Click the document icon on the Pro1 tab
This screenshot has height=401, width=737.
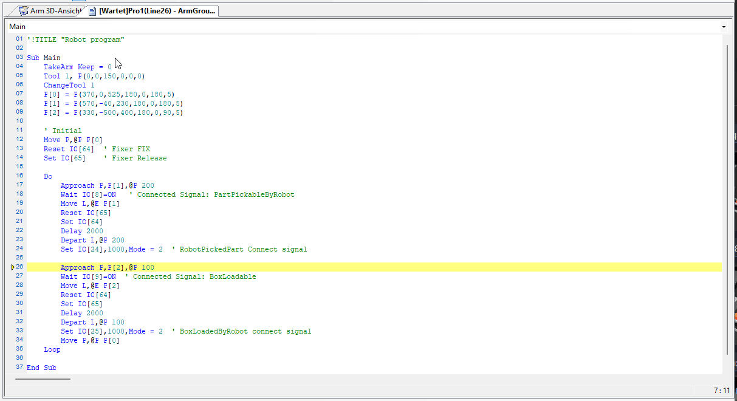click(x=92, y=11)
